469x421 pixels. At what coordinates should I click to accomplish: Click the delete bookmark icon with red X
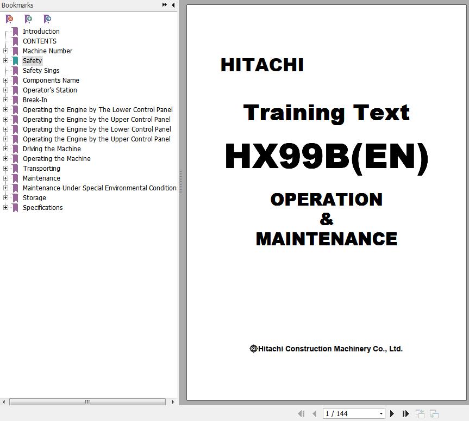(9, 19)
